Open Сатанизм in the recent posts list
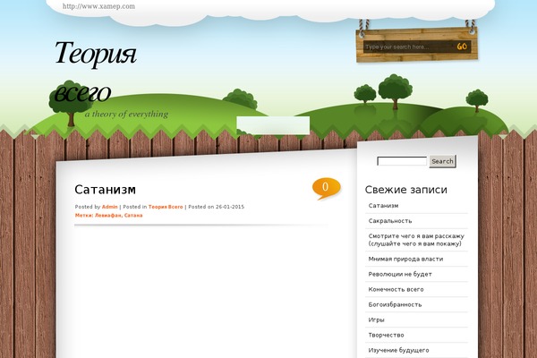Screen dimensions: 537x358 [x=383, y=206]
